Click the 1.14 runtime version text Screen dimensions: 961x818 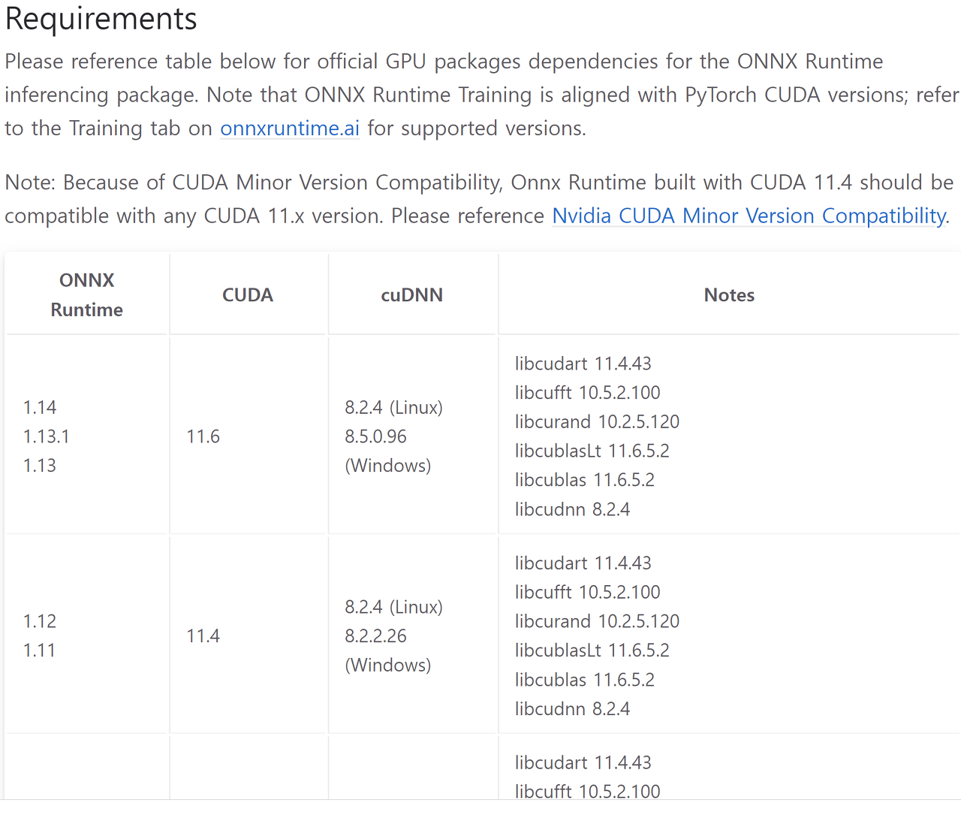(x=40, y=407)
